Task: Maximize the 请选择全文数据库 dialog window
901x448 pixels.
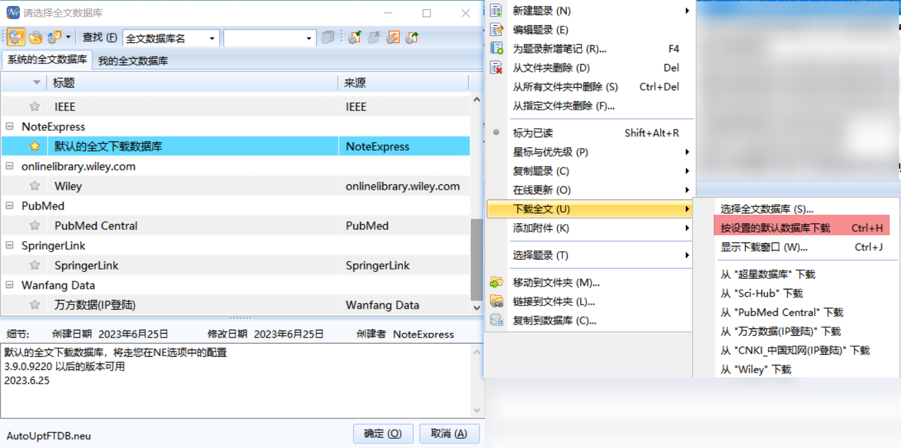Action: pos(427,13)
